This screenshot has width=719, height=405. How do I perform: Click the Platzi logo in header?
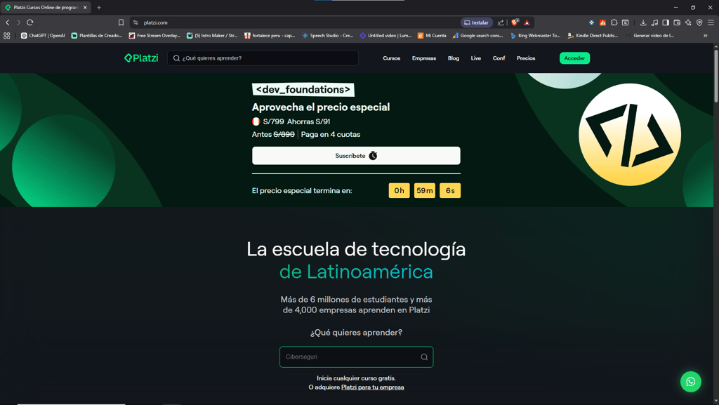tap(141, 58)
